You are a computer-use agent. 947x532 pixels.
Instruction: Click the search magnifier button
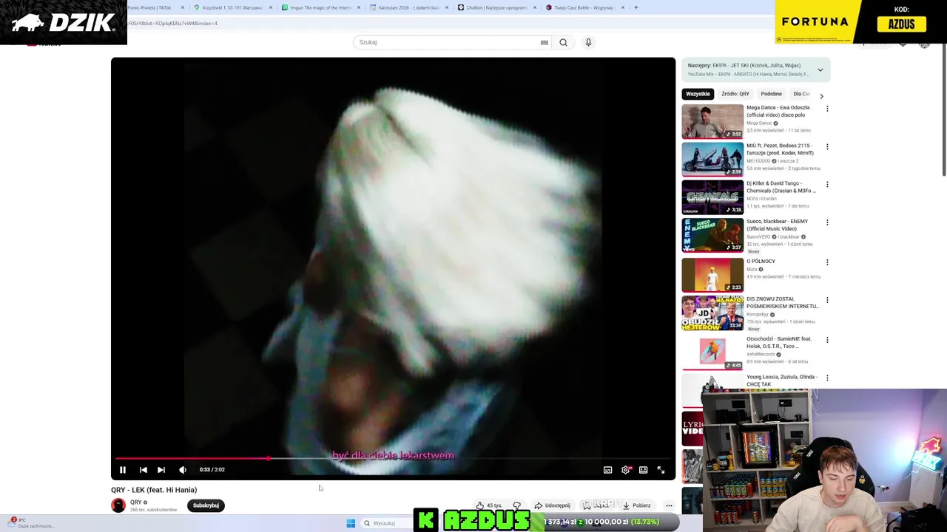(564, 42)
